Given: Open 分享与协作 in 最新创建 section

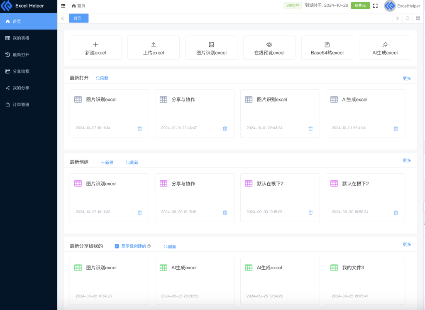Looking at the screenshot, I should click(195, 198).
